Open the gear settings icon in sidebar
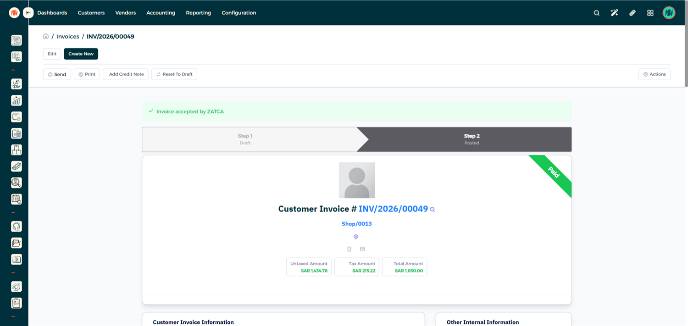 pos(17,287)
